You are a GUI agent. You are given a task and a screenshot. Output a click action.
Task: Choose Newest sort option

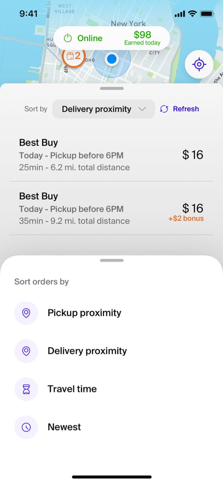(64, 427)
